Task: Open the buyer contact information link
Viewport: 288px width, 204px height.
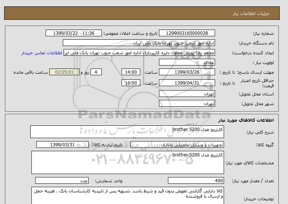Action: (x=42, y=53)
